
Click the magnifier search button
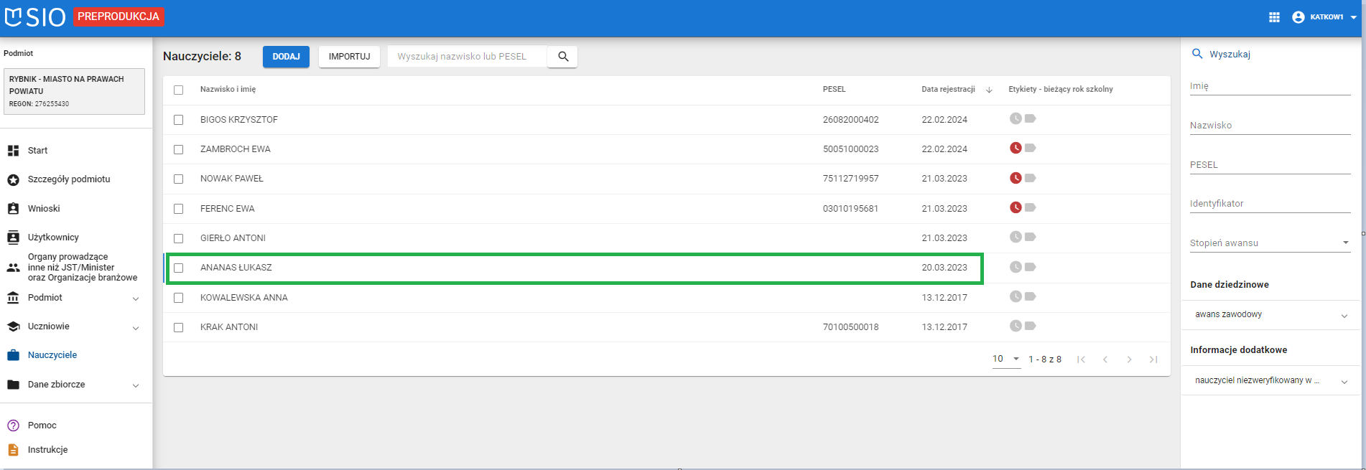pos(563,57)
